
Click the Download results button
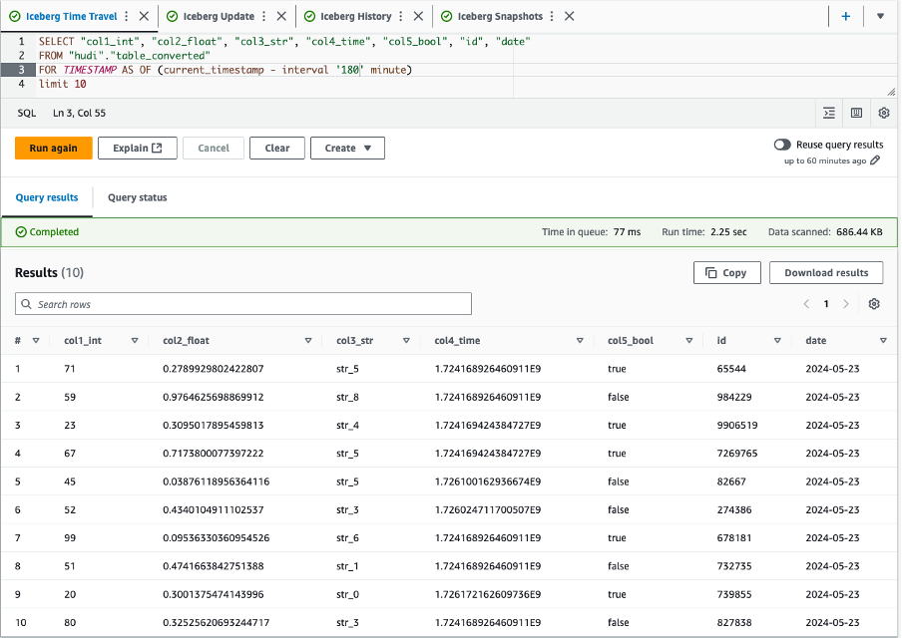pos(826,273)
